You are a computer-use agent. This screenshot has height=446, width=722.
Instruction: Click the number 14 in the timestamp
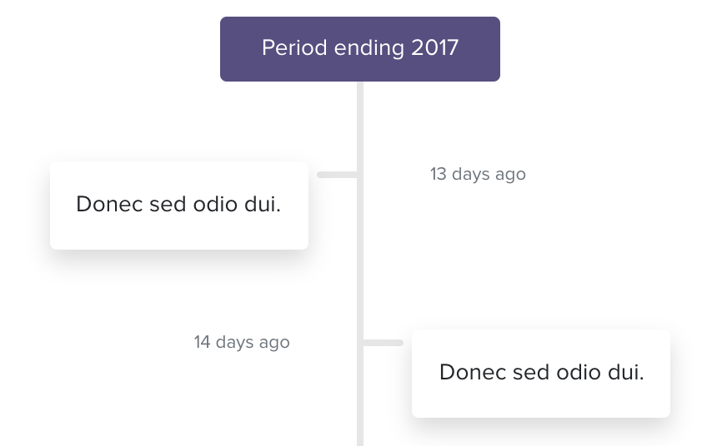click(202, 342)
